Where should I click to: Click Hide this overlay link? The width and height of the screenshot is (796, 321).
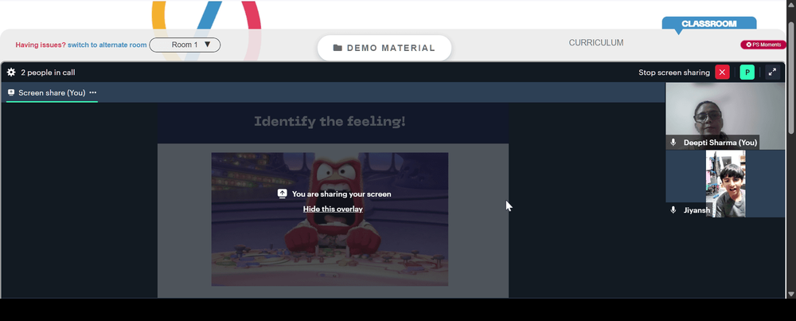click(333, 209)
